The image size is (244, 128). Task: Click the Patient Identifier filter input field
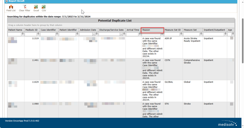(67, 34)
